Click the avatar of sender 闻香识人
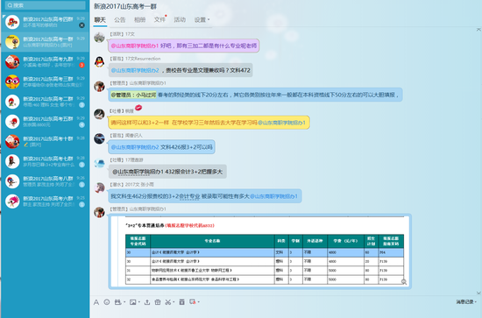The height and width of the screenshot is (318, 482). [x=99, y=138]
